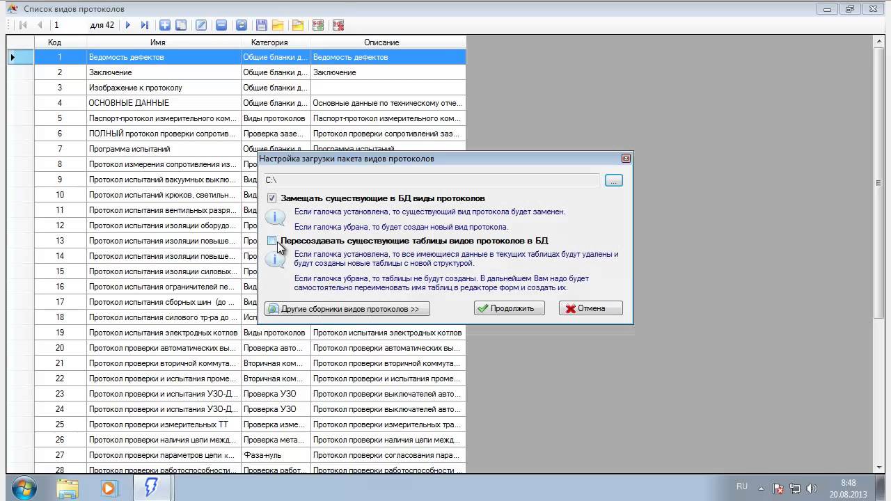Screen dimensions: 891x501
Task: Click row selector arrow for row 1
Action: (20, 57)
